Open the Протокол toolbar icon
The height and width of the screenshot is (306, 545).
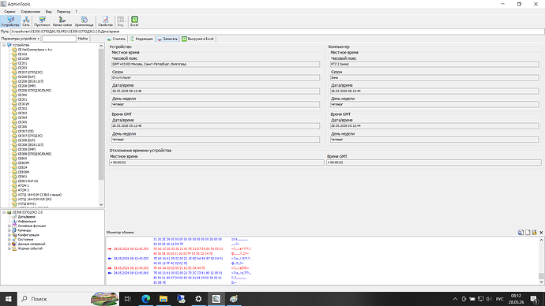pos(42,21)
